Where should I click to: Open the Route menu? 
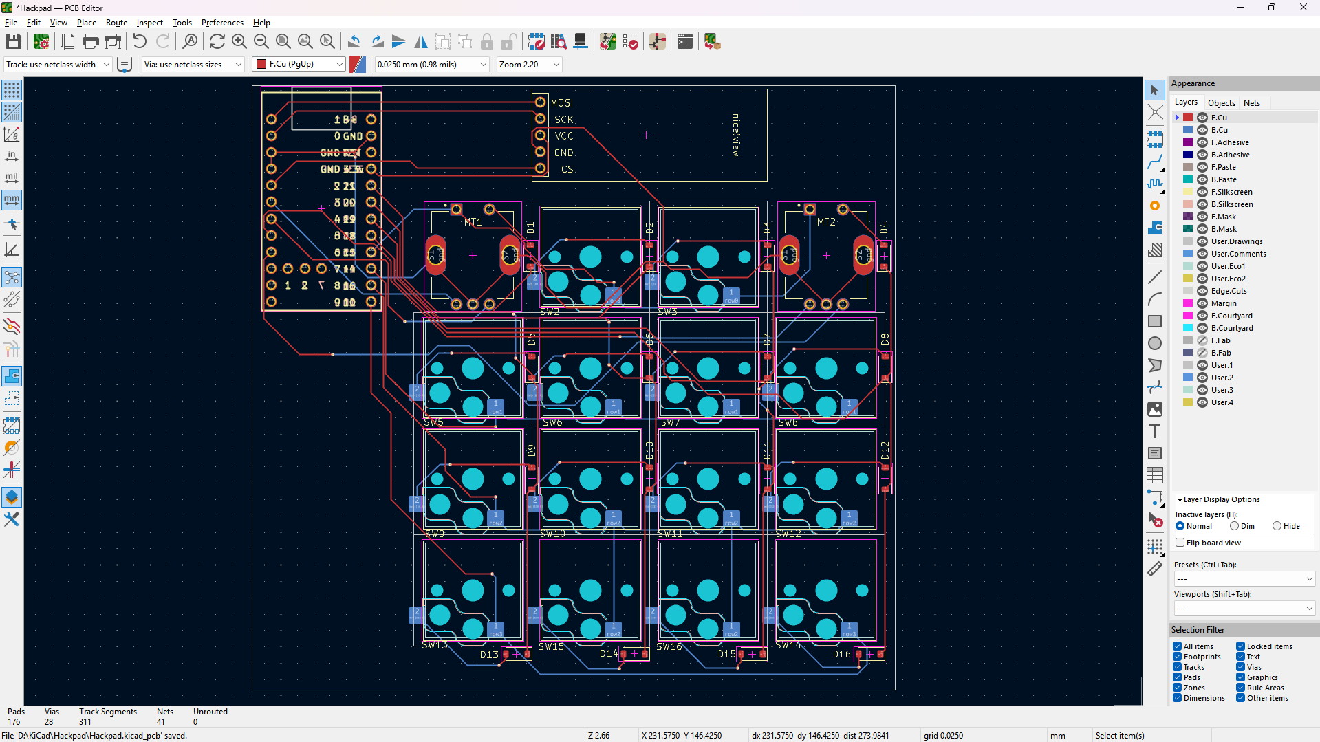pyautogui.click(x=116, y=22)
